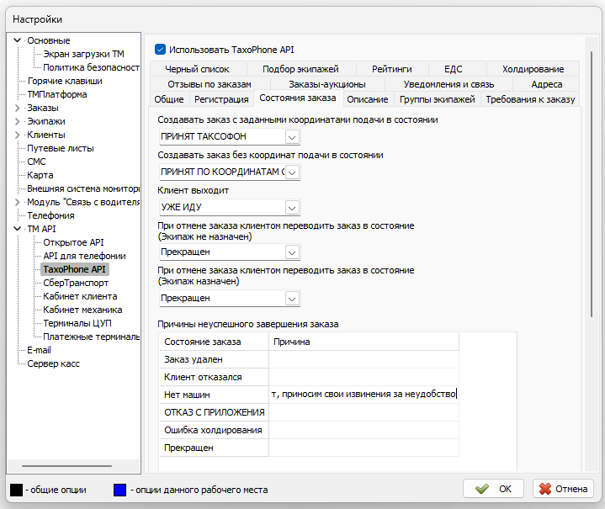Click the Состояние заказа column header
This screenshot has width=605, height=509.
(x=214, y=342)
